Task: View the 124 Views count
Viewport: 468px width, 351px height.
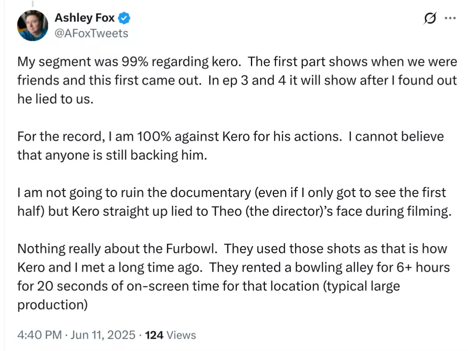Action: (171, 335)
